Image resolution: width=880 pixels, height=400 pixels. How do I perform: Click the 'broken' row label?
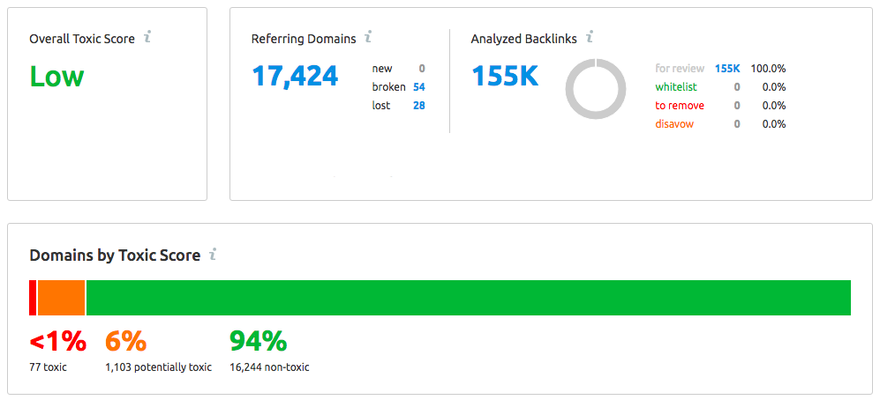coord(388,87)
